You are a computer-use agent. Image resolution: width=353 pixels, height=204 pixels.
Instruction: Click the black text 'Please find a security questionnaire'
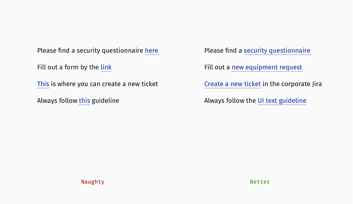90,51
